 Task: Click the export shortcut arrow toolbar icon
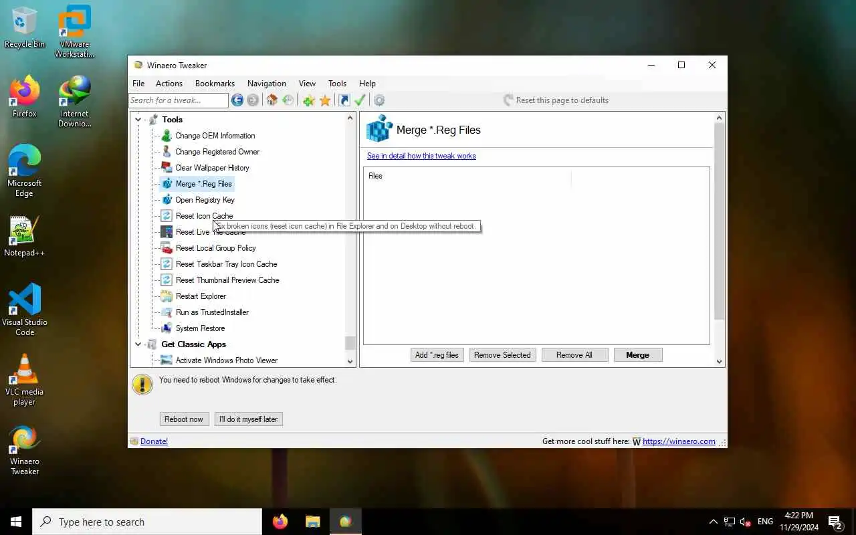(344, 100)
